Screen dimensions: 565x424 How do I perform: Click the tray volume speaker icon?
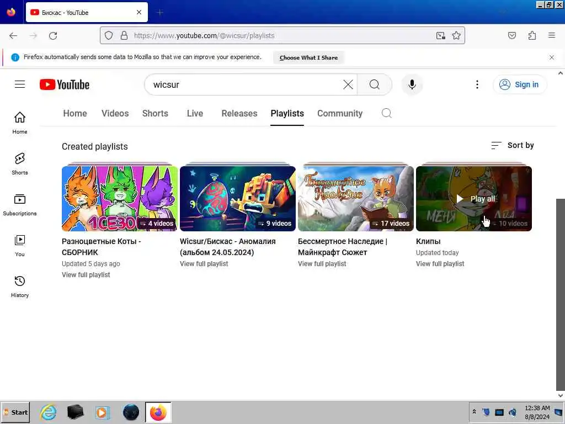click(x=513, y=412)
